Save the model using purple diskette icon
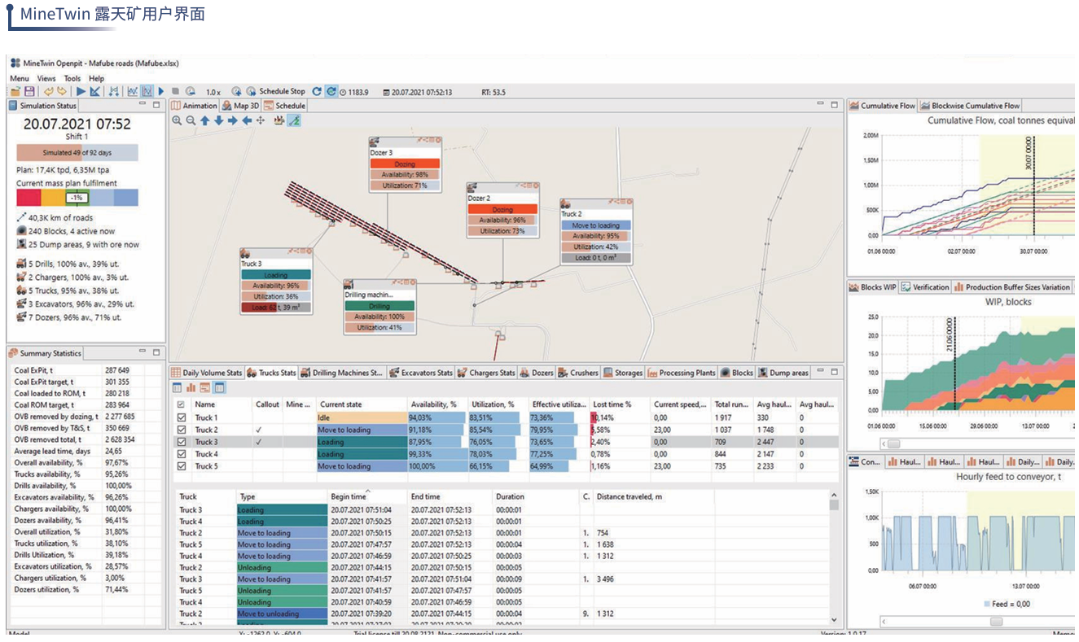1079x642 pixels. [29, 92]
